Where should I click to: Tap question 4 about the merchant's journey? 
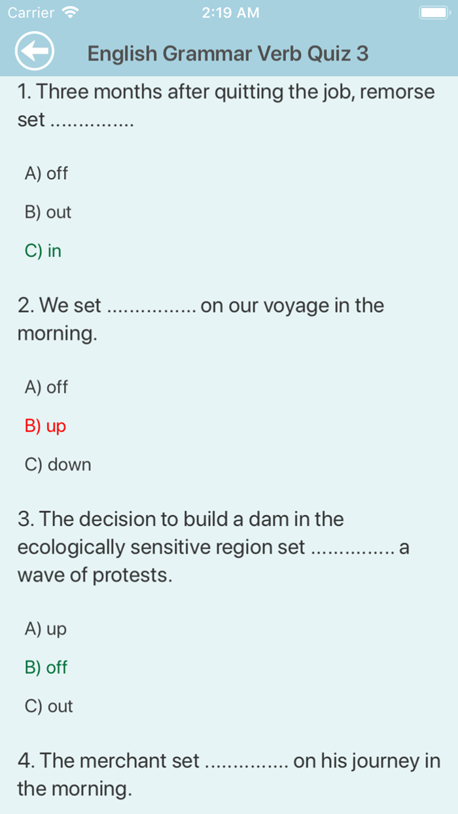[x=228, y=774]
